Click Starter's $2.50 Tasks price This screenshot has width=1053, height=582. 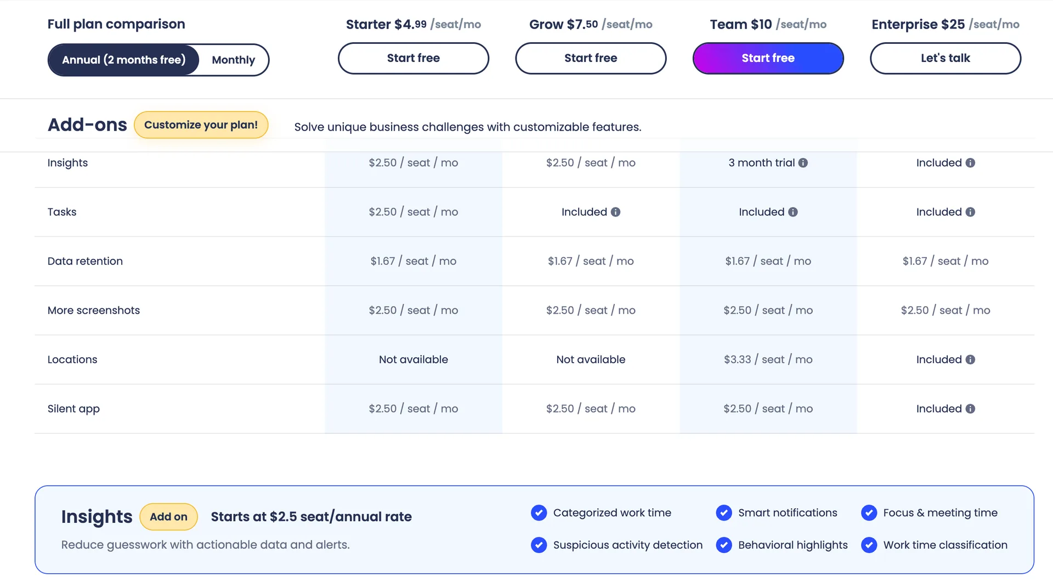coord(414,212)
